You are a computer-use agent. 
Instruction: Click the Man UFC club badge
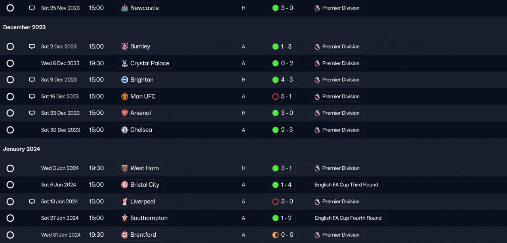[x=125, y=97]
